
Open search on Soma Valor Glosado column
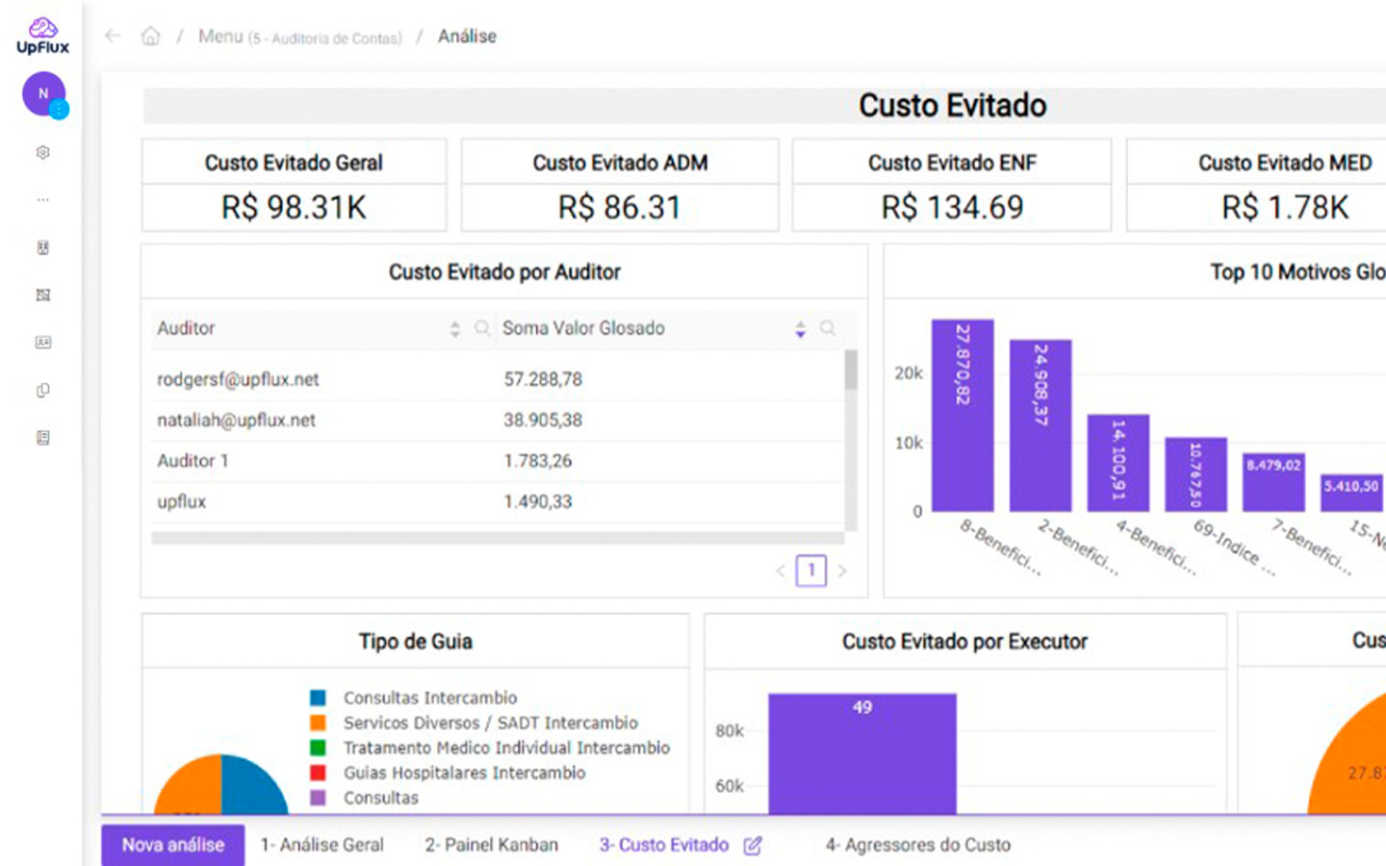pos(828,329)
